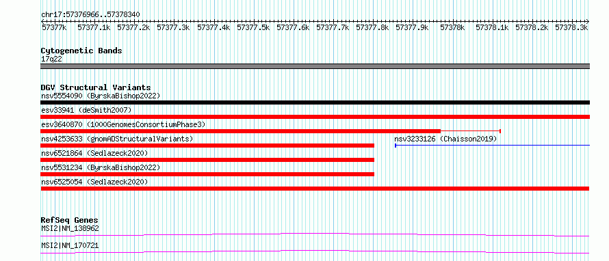Select the red nsv4253633 variant bar

pyautogui.click(x=207, y=146)
